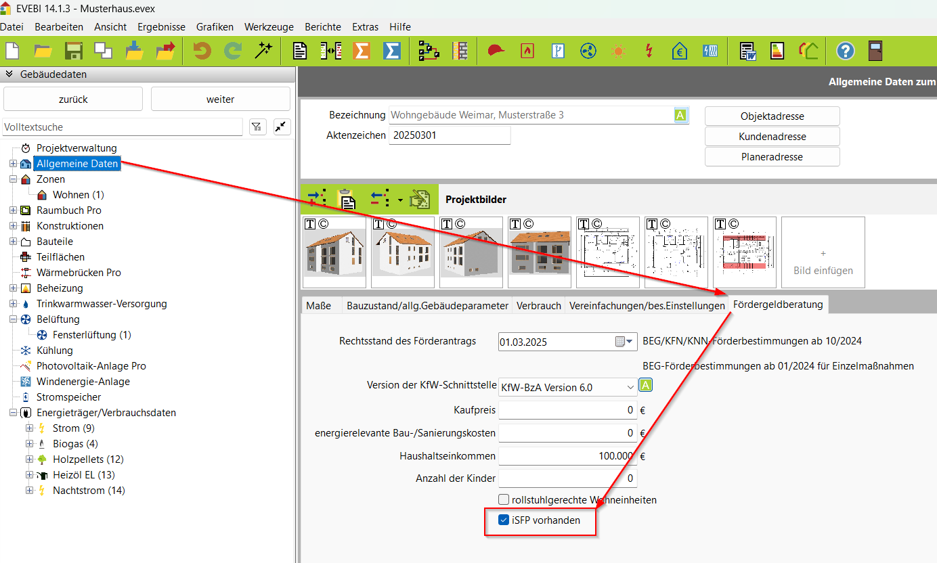Toggle the full-text search filter button
The width and height of the screenshot is (937, 563).
point(257,127)
